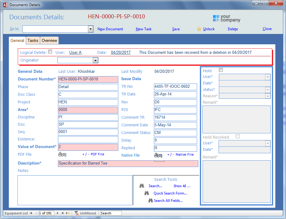
Task: Click the Comment Date field
Action: (x=175, y=125)
